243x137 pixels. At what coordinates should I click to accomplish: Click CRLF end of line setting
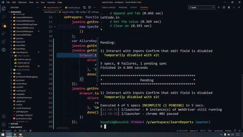210,131
